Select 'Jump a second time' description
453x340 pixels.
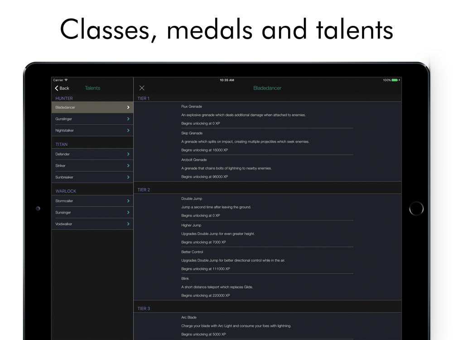click(x=216, y=207)
